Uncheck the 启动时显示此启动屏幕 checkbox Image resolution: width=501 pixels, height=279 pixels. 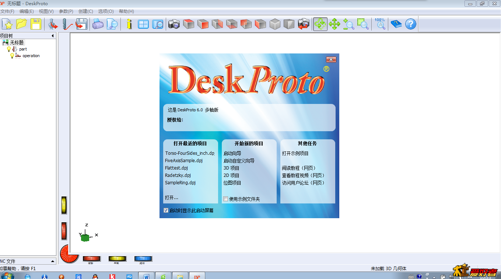pos(166,210)
